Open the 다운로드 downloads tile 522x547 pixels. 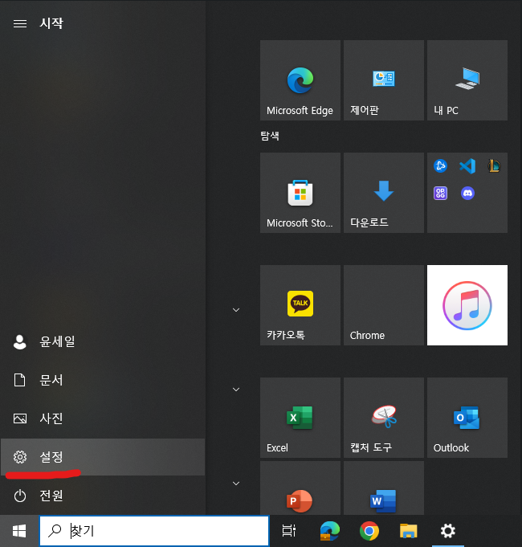384,193
